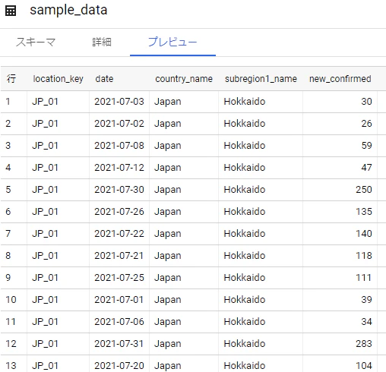Click the sample_data table title
This screenshot has height=372, width=386.
[68, 11]
